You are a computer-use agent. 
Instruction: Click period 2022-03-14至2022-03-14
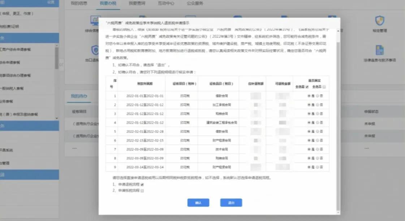pos(145,167)
